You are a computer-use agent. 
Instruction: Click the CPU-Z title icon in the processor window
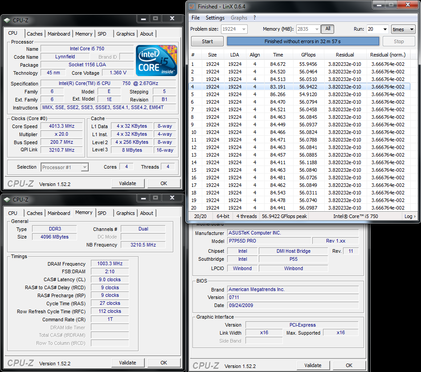[7, 20]
